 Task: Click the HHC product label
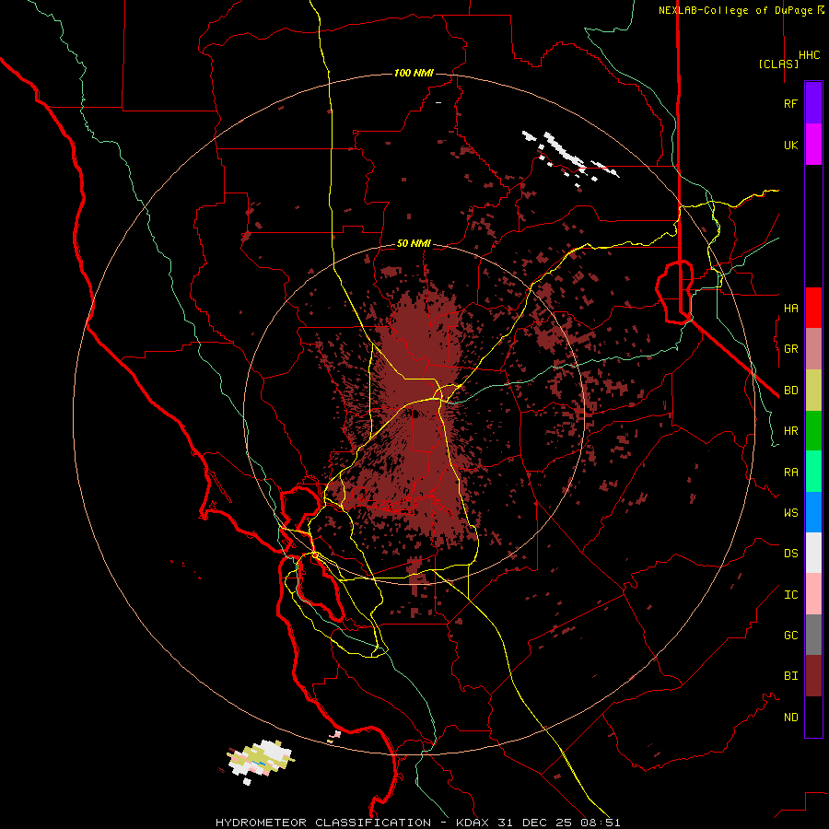click(809, 55)
